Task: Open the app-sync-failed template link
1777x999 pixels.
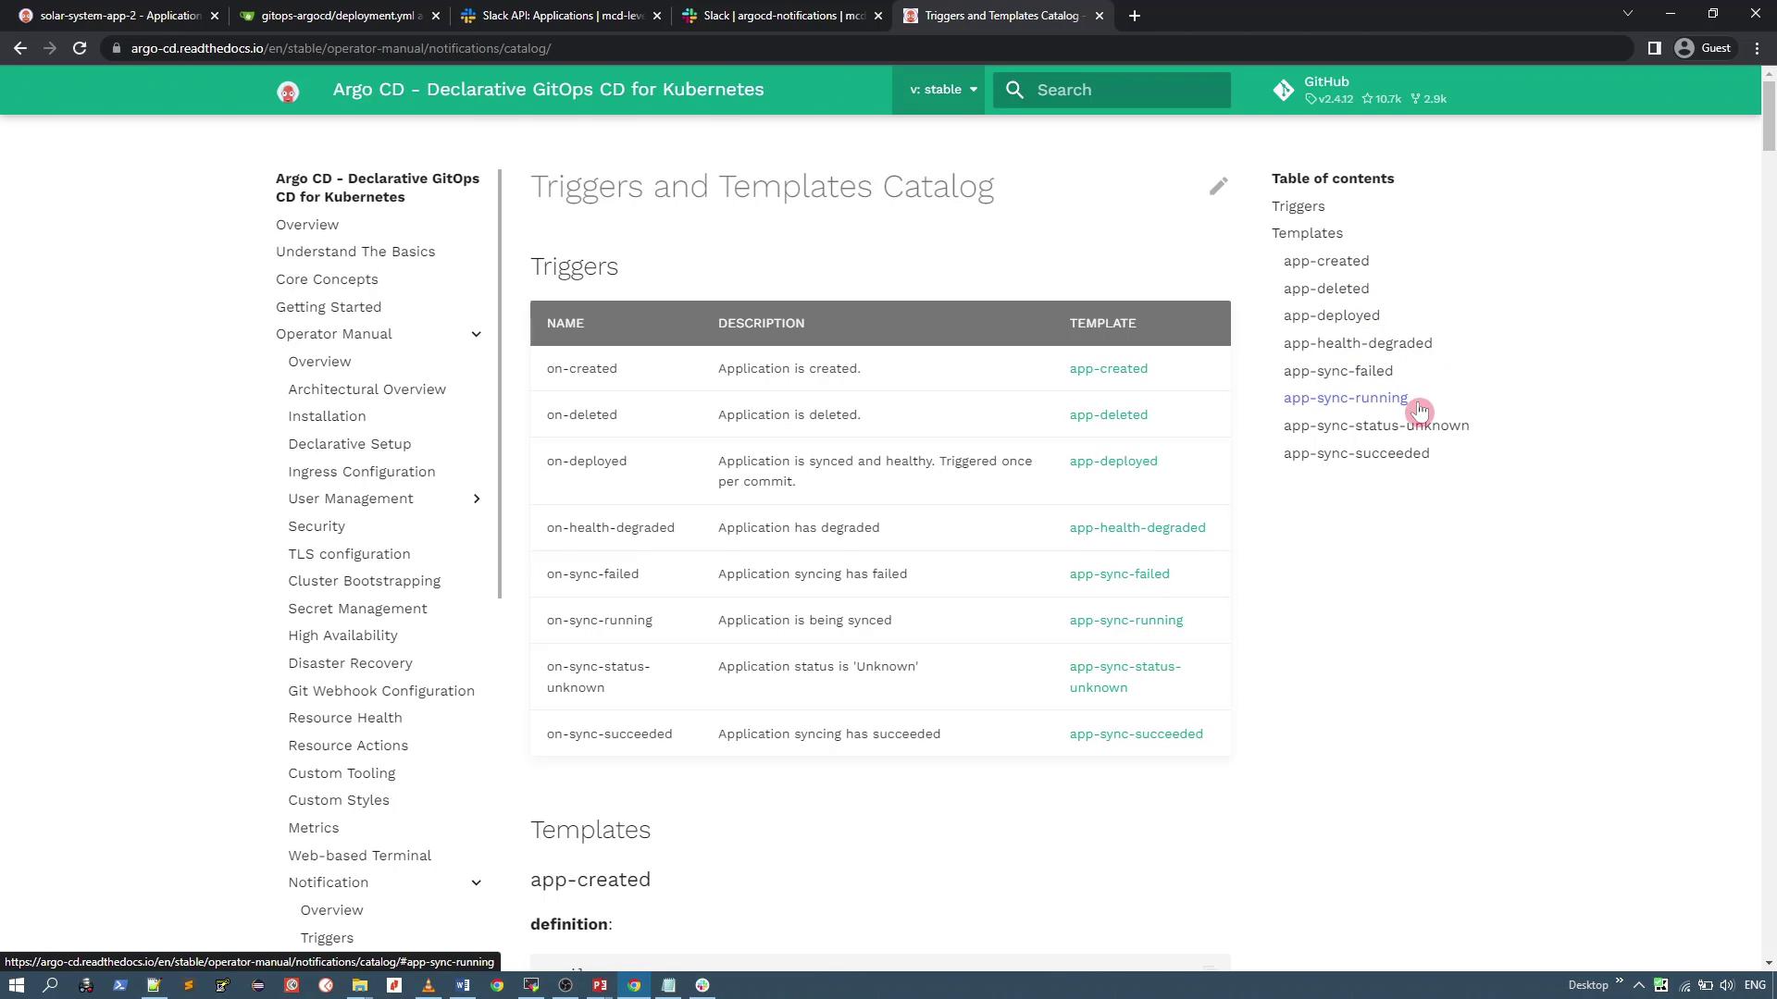Action: click(x=1119, y=573)
